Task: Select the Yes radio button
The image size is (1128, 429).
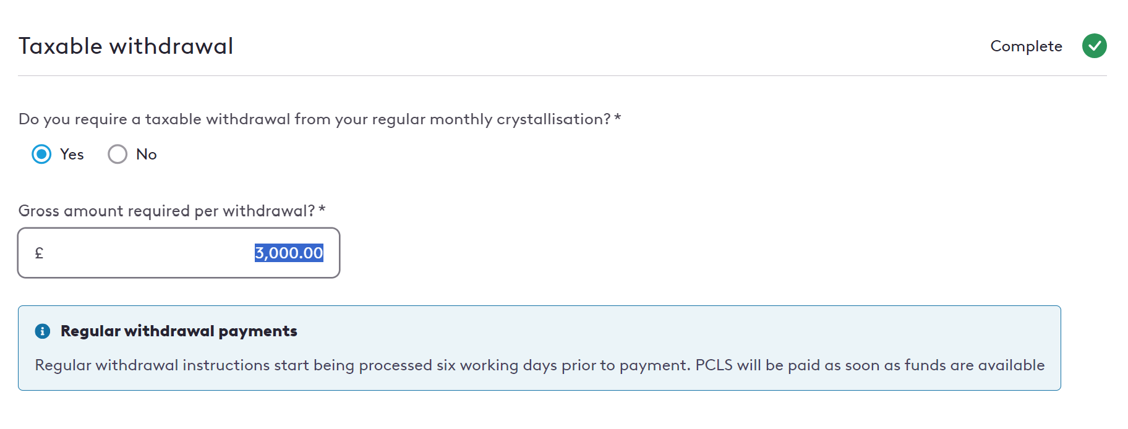Action: (x=41, y=154)
